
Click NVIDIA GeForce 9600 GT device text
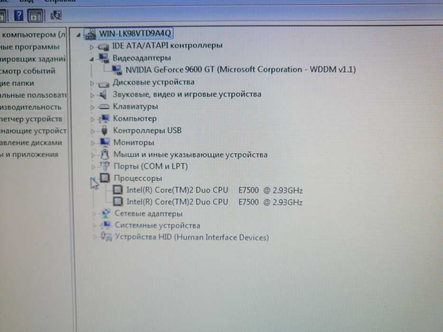tap(241, 69)
